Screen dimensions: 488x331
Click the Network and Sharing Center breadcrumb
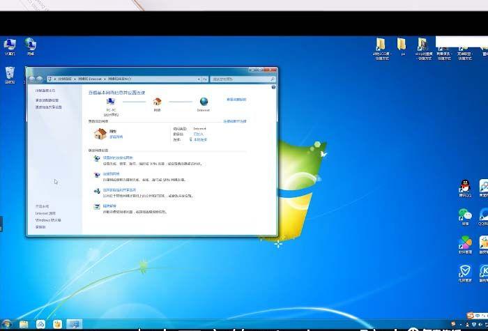pyautogui.click(x=119, y=79)
